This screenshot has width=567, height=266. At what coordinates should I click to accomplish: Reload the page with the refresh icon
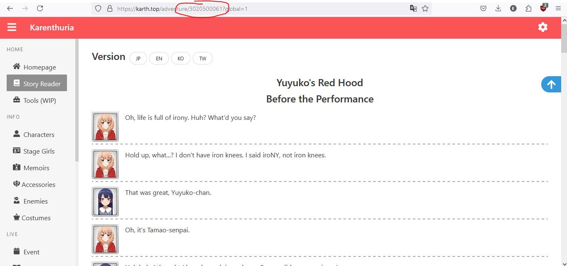[40, 8]
